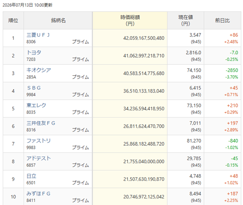Click the 現在値 column header

[186, 20]
